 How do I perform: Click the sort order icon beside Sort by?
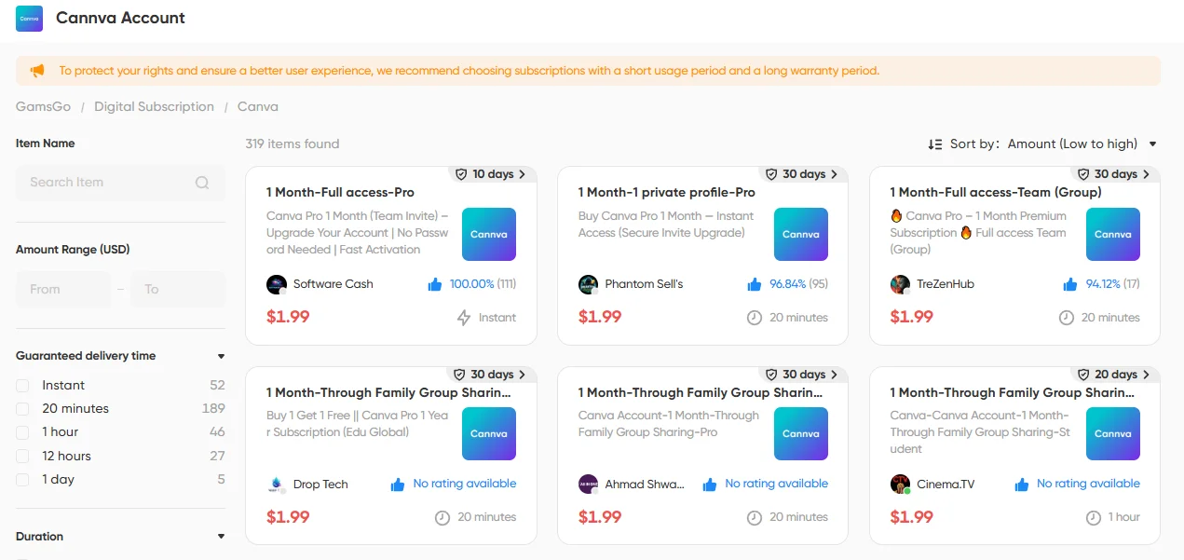[x=935, y=143]
